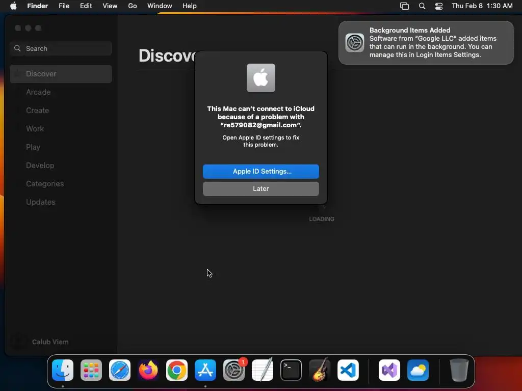Launch Firefox from the dock
522x391 pixels.
click(148, 370)
